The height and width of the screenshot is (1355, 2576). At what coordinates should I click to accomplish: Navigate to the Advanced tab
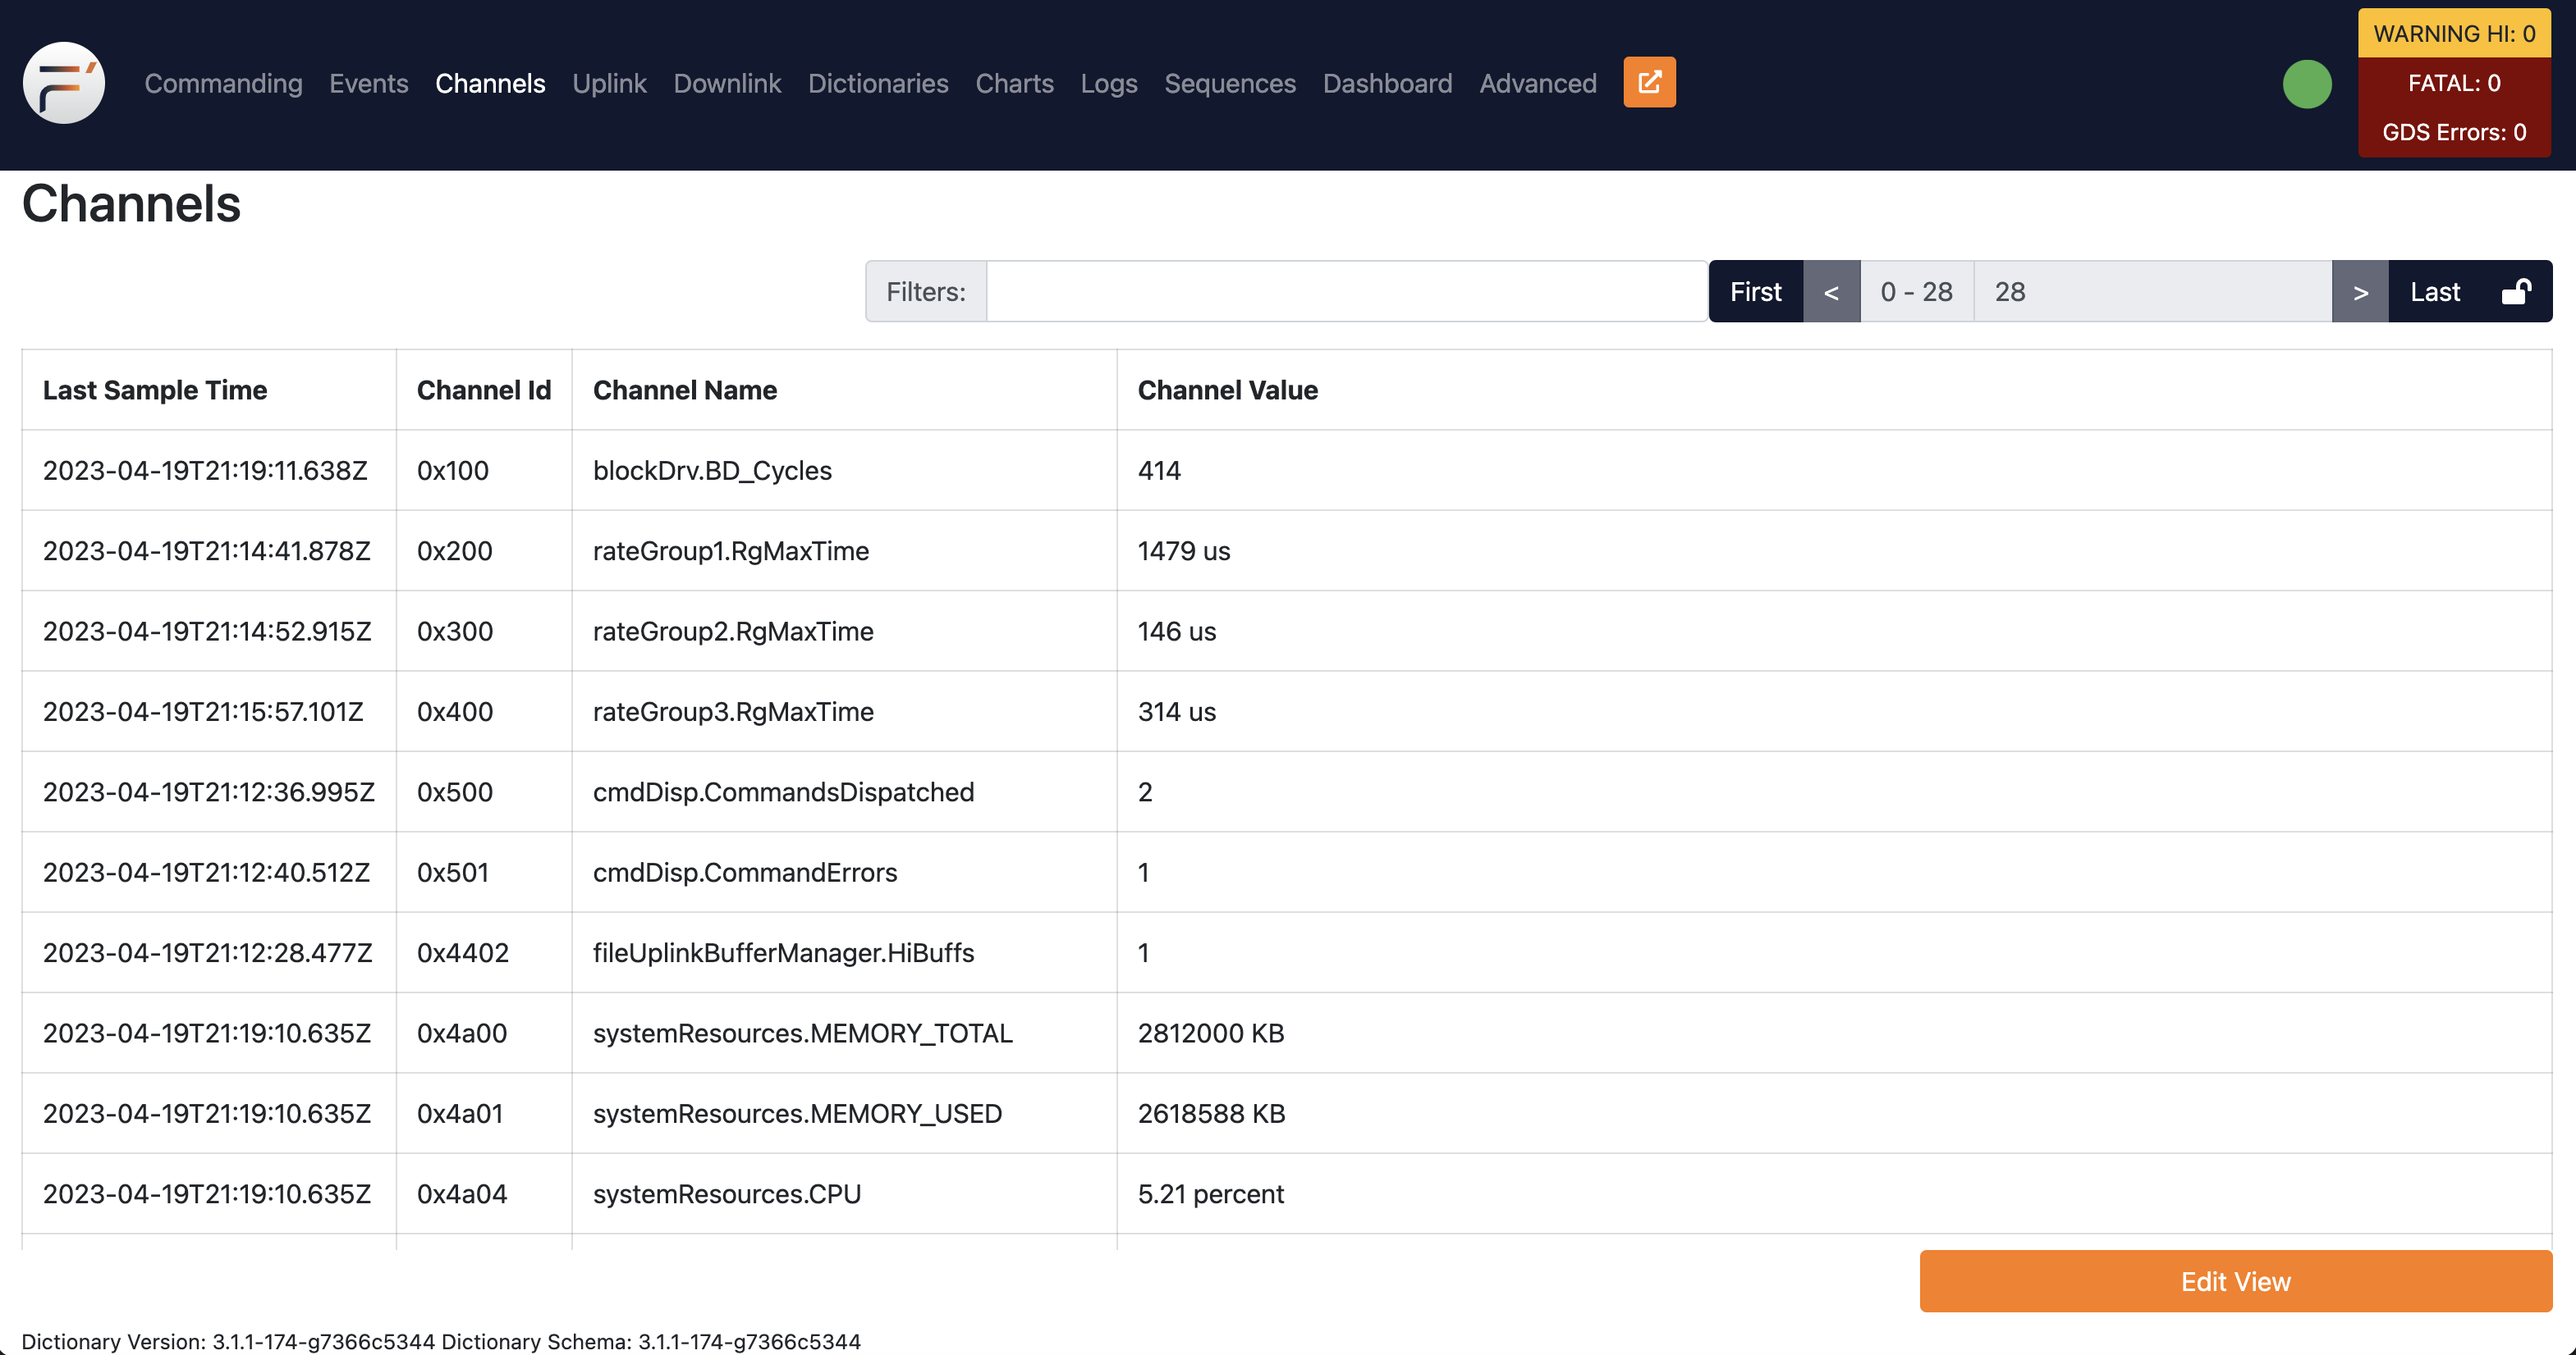(x=1537, y=83)
